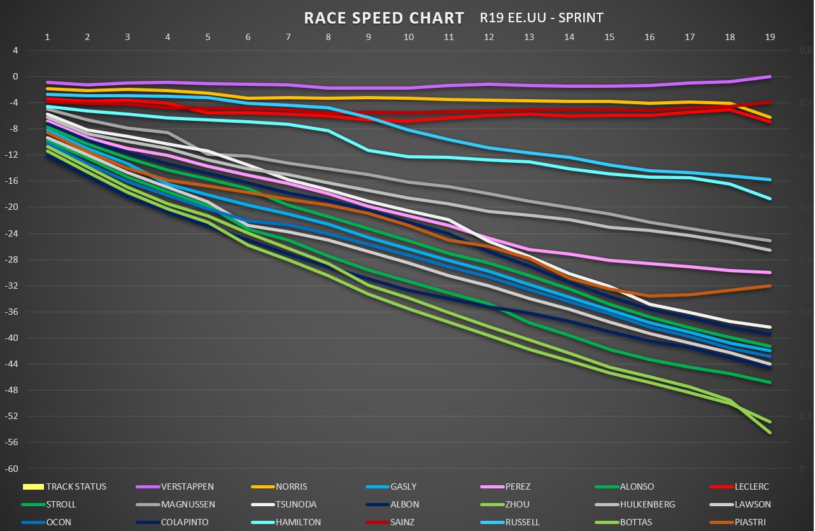Select the TRACK STATUS legend entry

pyautogui.click(x=64, y=486)
